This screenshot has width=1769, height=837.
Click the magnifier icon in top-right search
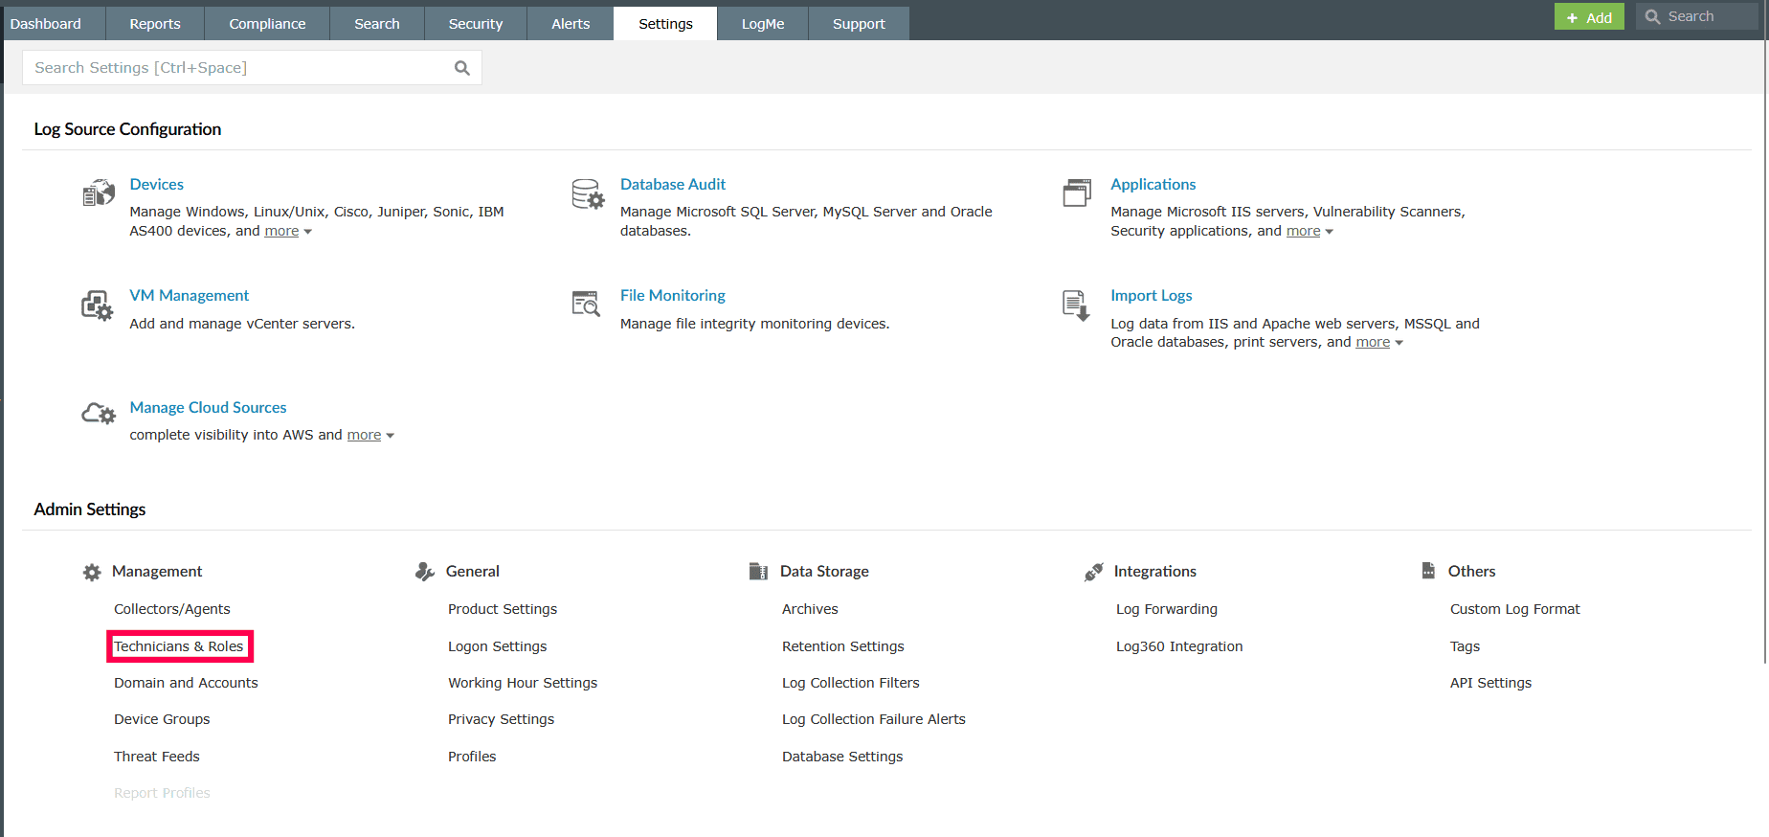(x=1652, y=16)
